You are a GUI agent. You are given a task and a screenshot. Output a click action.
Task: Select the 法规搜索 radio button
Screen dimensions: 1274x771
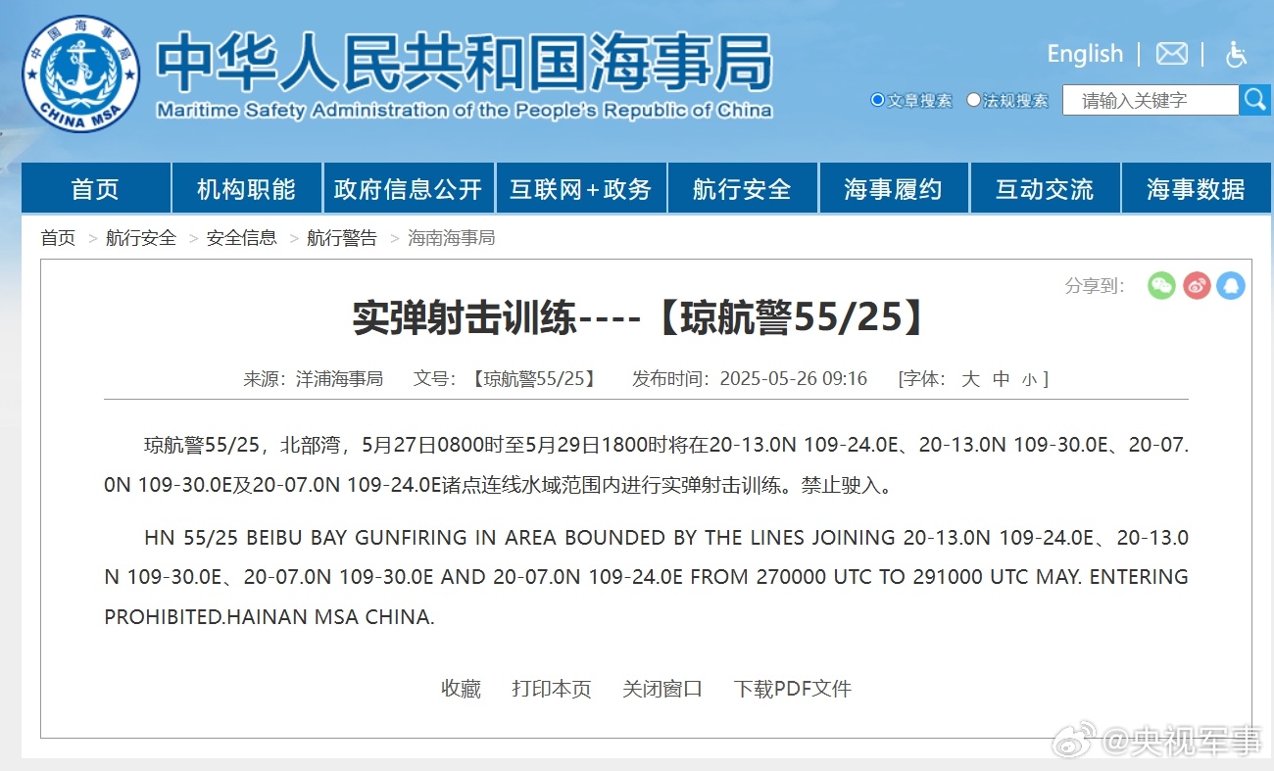tap(973, 99)
